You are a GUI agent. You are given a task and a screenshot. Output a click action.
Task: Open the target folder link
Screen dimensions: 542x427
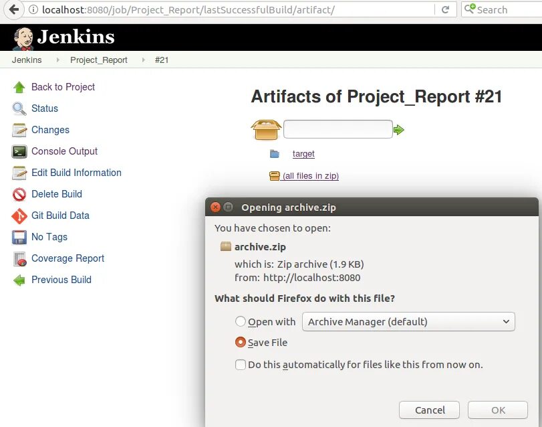pyautogui.click(x=303, y=154)
